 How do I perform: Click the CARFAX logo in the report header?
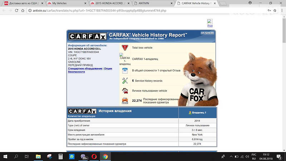(x=88, y=36)
